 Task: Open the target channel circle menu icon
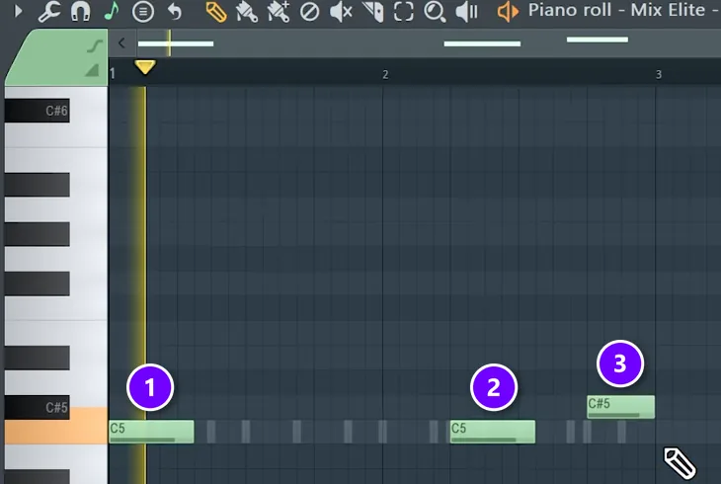click(143, 12)
